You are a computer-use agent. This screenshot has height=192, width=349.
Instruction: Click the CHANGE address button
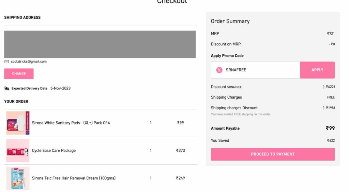tap(19, 73)
